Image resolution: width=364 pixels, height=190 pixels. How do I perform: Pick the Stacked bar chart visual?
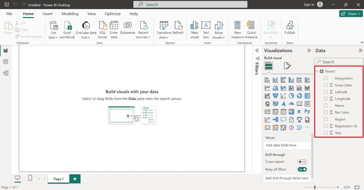267,80
